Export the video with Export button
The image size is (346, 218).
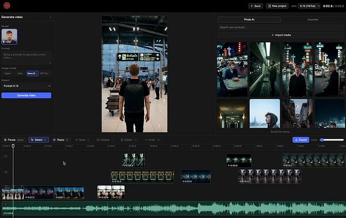pos(301,140)
